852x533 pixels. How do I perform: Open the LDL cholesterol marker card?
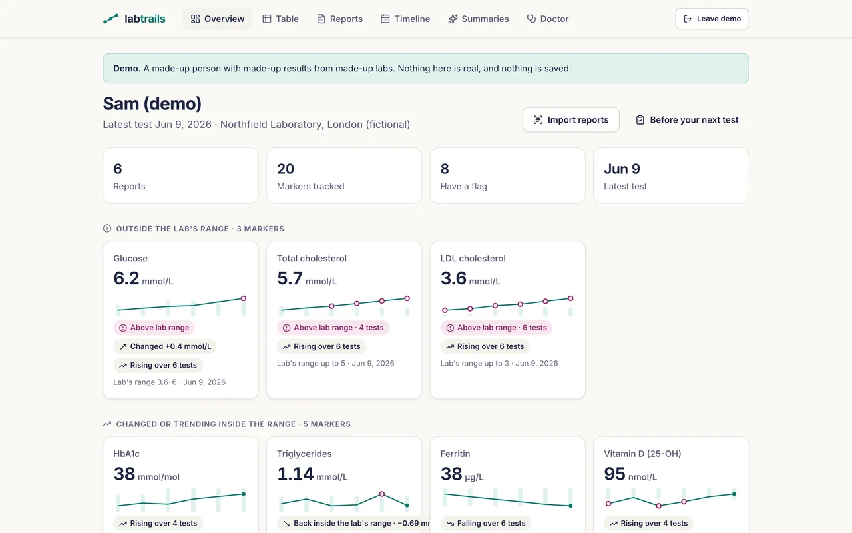[x=508, y=320]
